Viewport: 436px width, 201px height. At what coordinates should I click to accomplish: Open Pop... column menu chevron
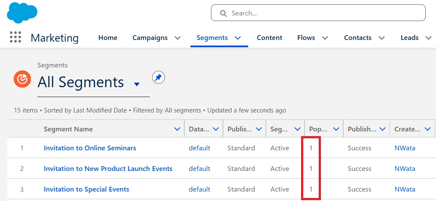coord(336,129)
